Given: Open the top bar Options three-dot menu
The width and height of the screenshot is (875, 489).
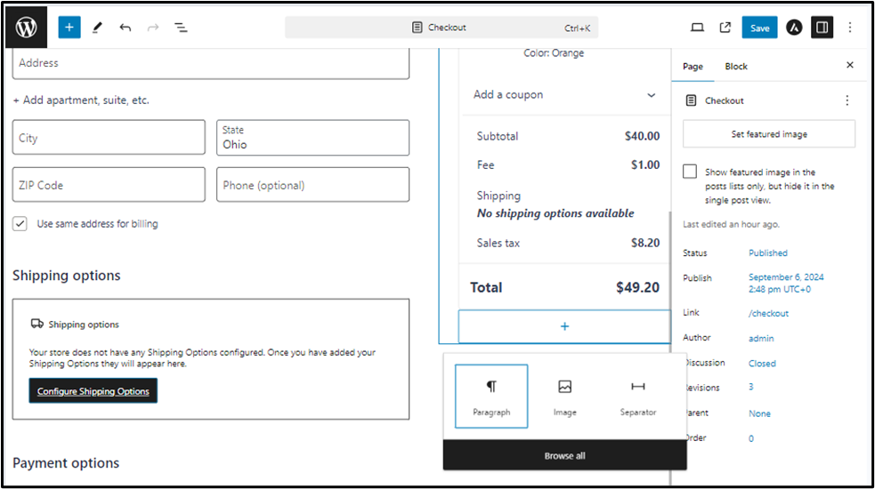Looking at the screenshot, I should click(850, 28).
